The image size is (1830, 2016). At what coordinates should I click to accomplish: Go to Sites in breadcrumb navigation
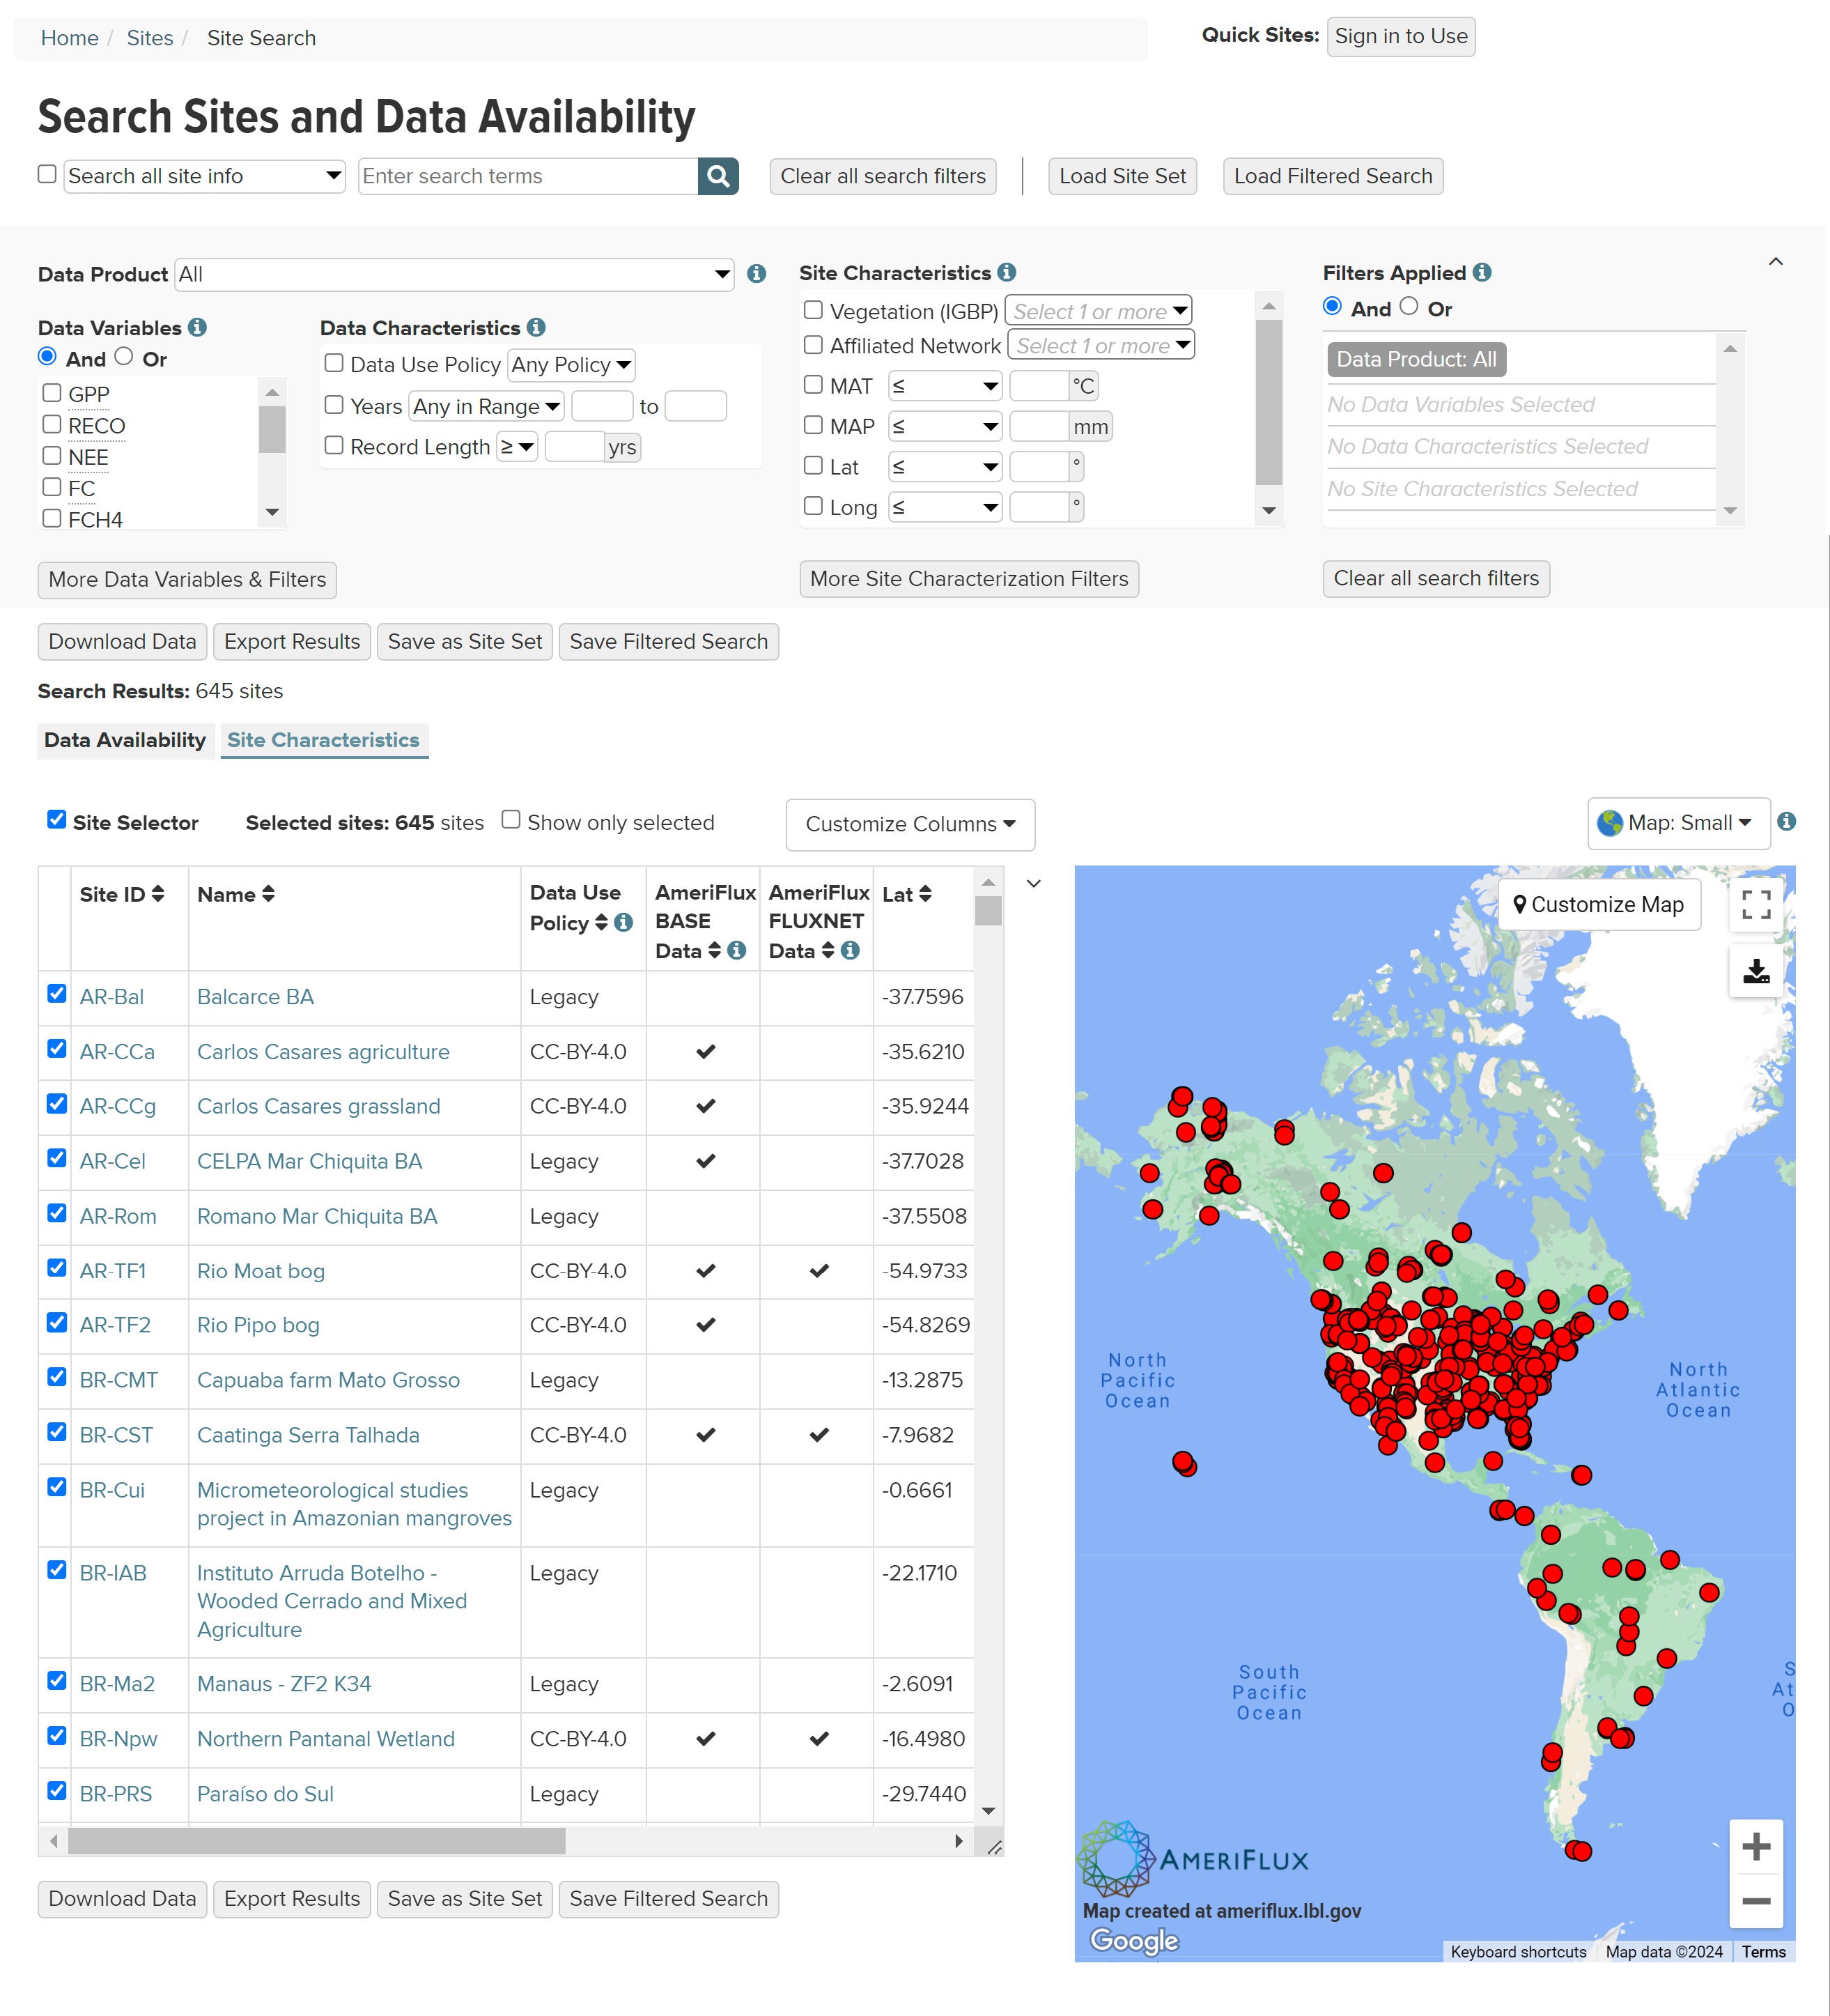pyautogui.click(x=150, y=38)
